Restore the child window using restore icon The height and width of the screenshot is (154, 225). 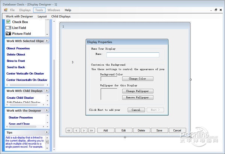pos(216,10)
